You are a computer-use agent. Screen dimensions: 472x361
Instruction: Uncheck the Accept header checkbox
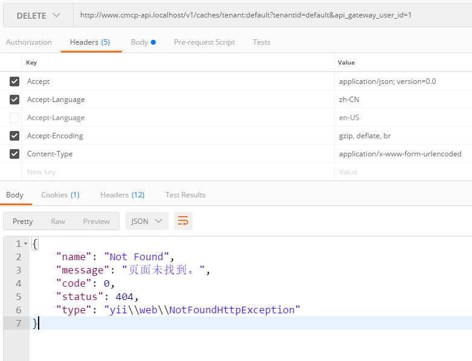tap(14, 81)
